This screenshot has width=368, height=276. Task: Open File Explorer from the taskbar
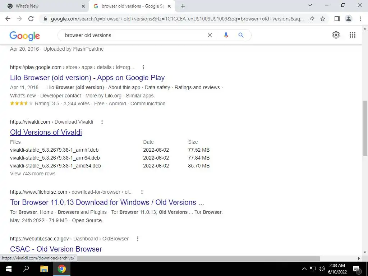coord(44,269)
